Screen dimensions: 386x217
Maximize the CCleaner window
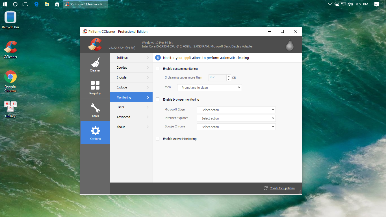pos(282,31)
